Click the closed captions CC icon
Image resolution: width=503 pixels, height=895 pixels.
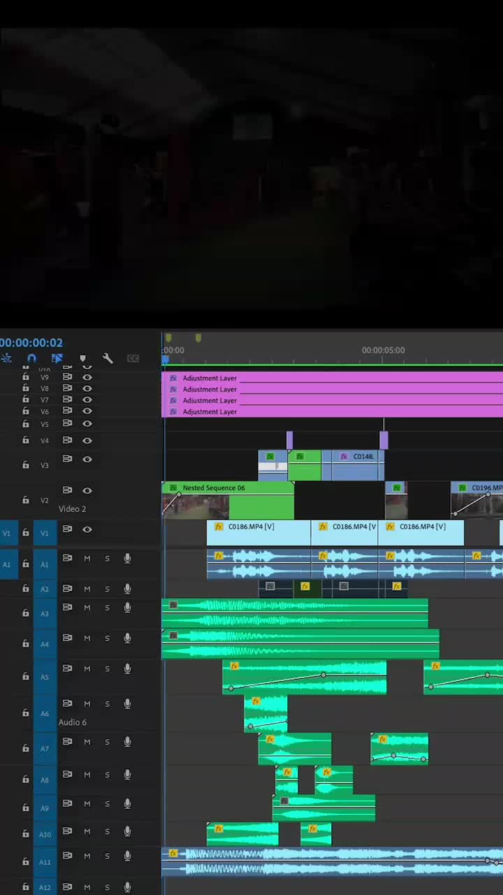[x=133, y=359]
